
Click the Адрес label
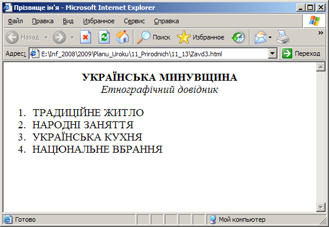[x=16, y=54]
